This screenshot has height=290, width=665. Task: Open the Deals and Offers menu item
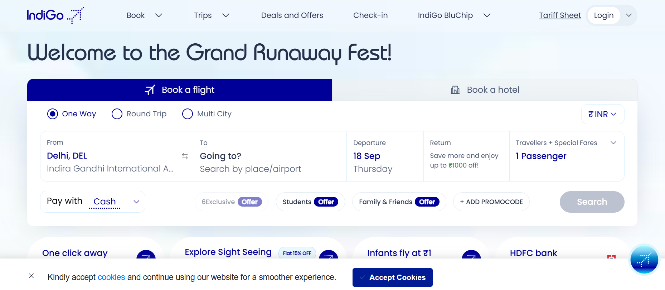pyautogui.click(x=292, y=15)
